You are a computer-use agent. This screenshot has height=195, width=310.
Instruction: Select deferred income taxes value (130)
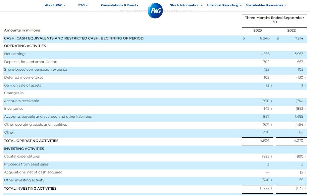point(301,77)
